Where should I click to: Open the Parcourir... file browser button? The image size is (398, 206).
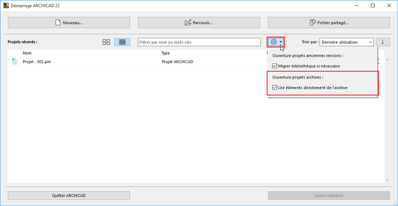point(199,23)
